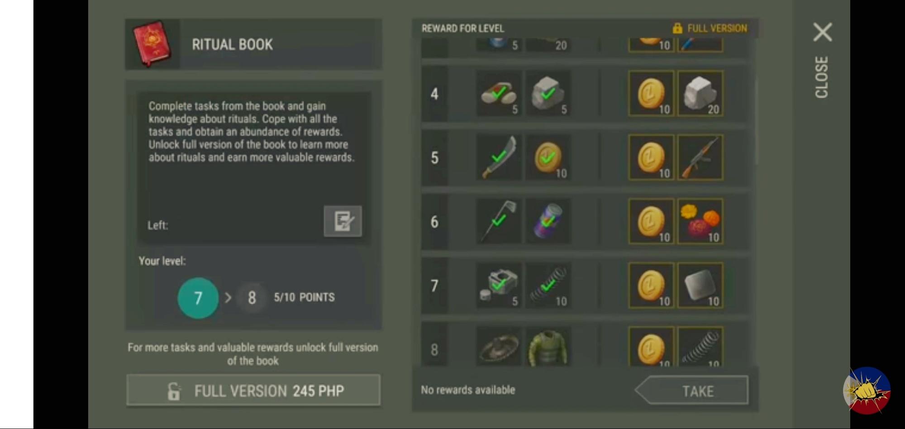Open the task list notepad icon
The width and height of the screenshot is (905, 429).
click(343, 221)
